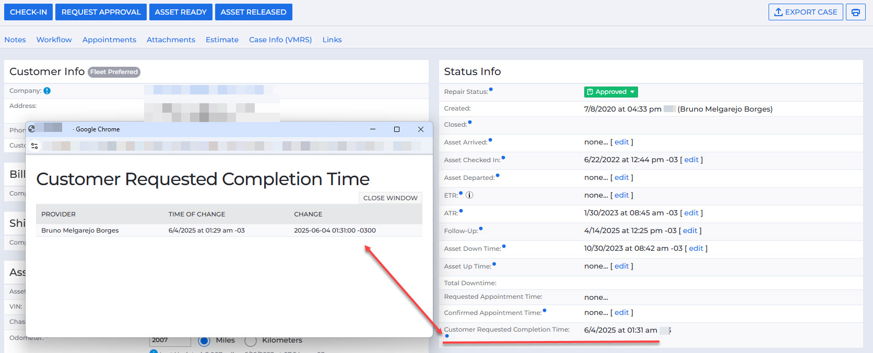Select the Miles radio button
Image resolution: width=873 pixels, height=353 pixels.
point(204,340)
